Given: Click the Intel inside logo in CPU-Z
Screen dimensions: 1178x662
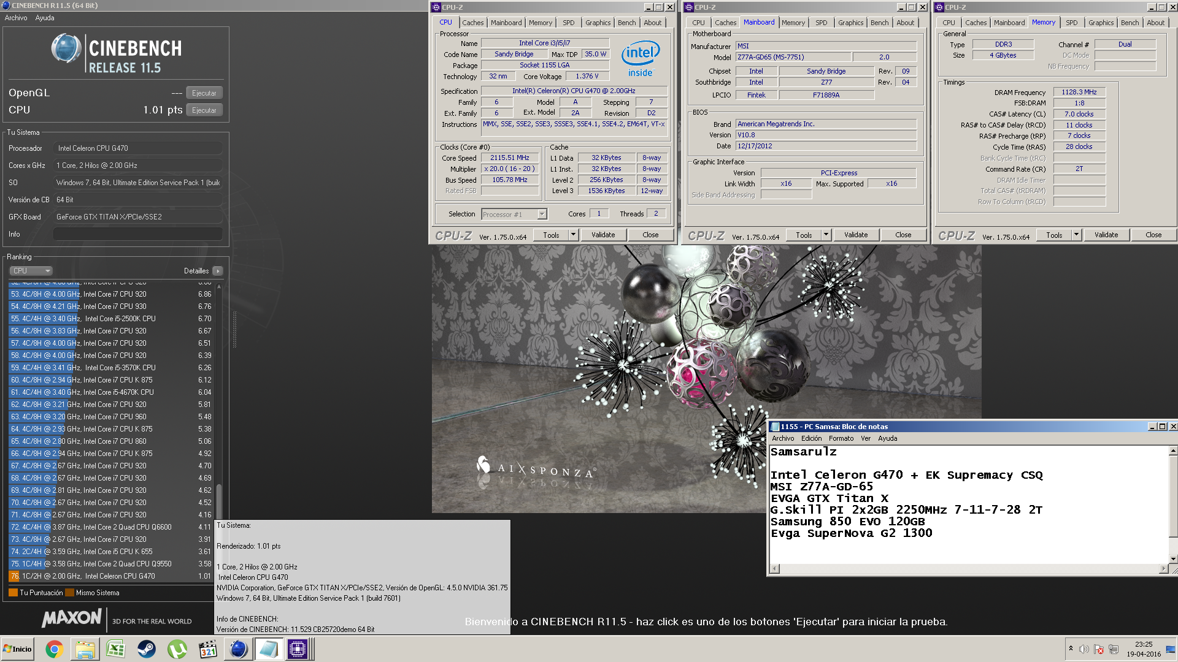Looking at the screenshot, I should click(x=641, y=59).
